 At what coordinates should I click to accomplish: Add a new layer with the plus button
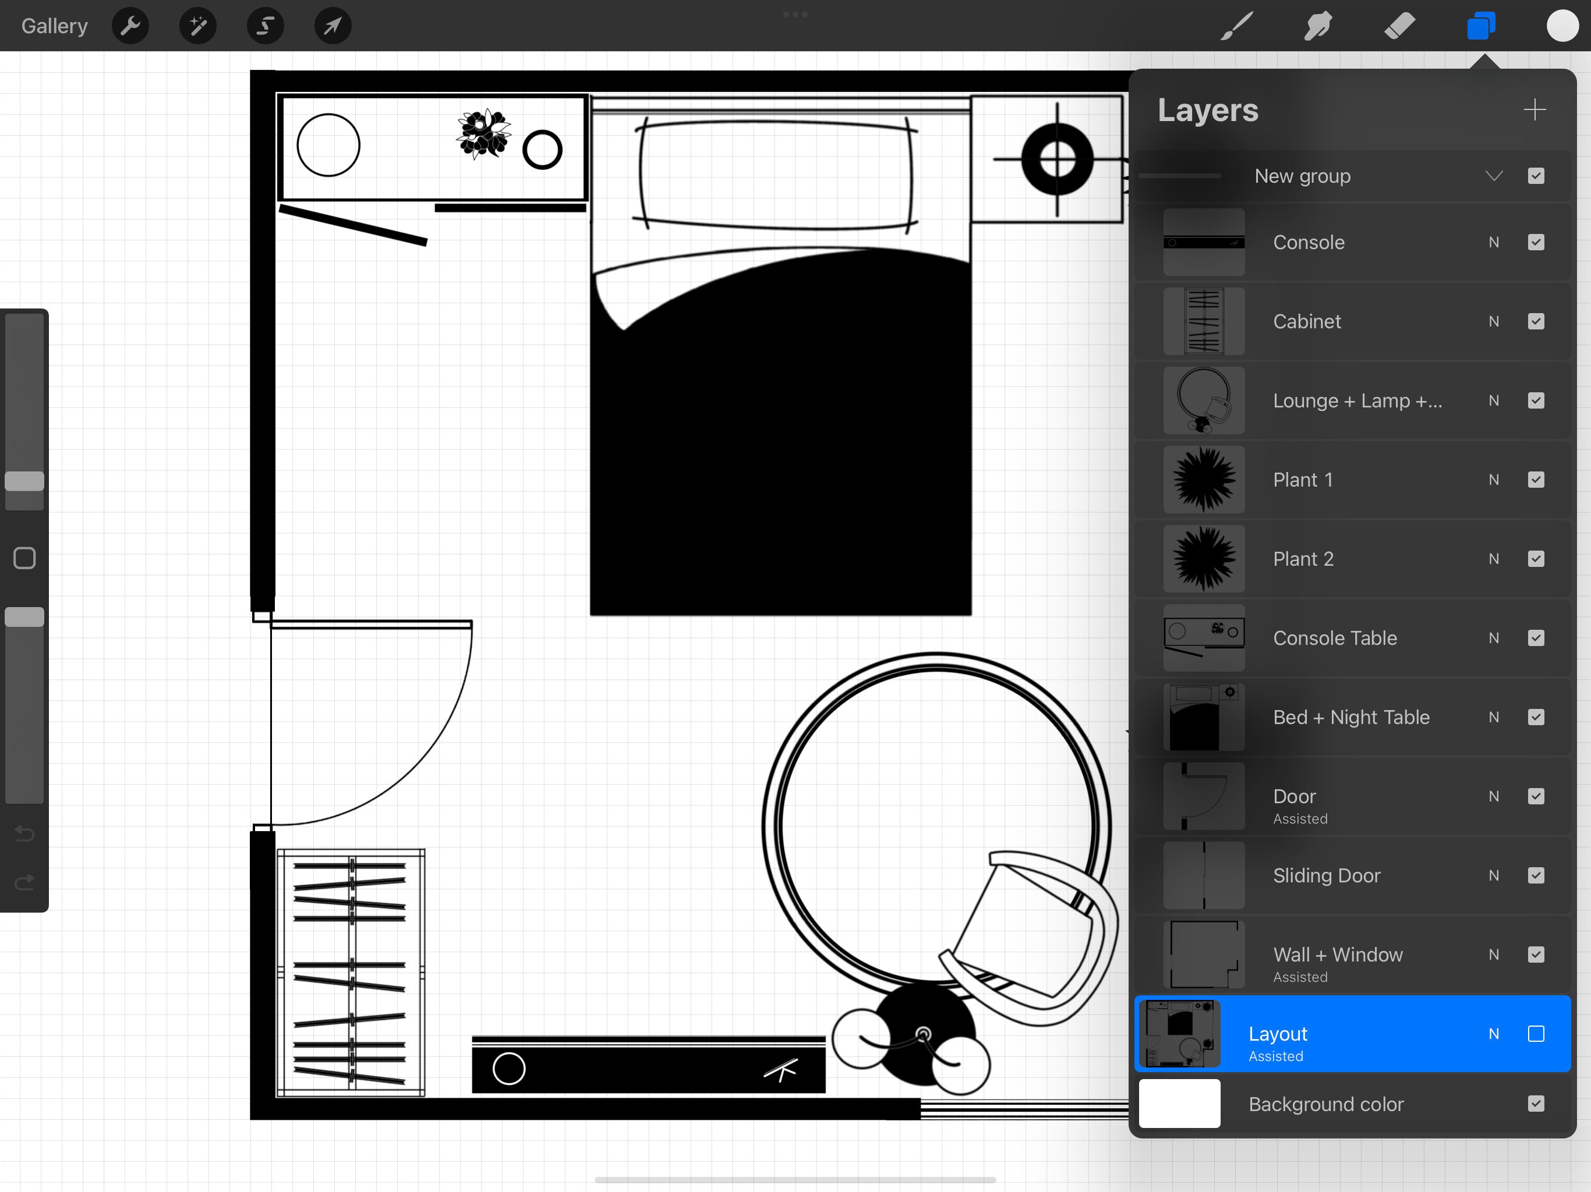pyautogui.click(x=1535, y=109)
